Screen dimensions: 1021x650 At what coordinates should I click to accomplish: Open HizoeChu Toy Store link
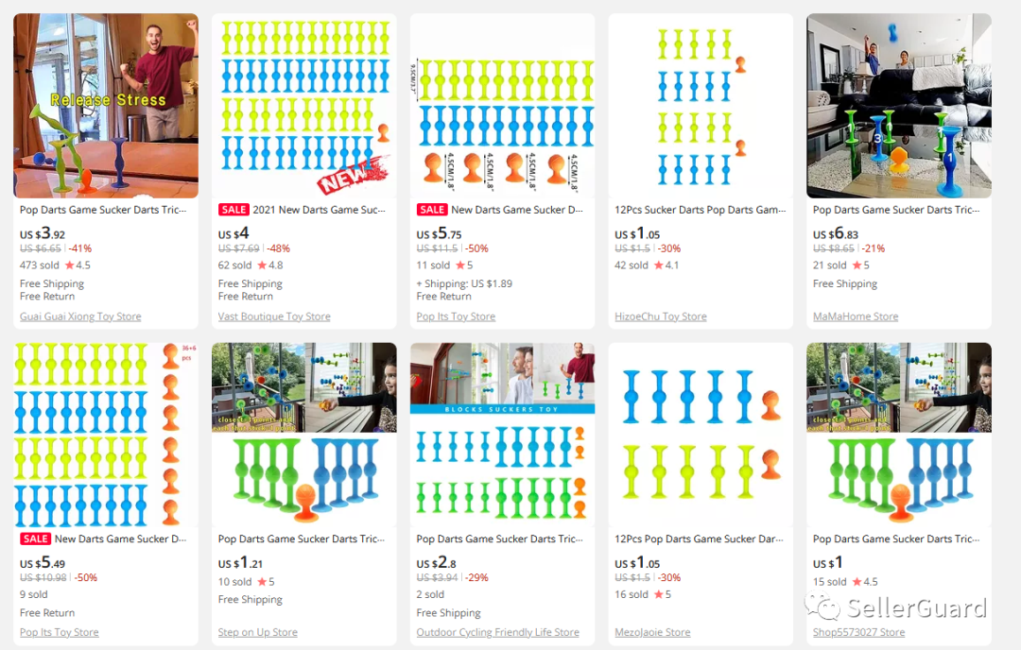(x=660, y=316)
